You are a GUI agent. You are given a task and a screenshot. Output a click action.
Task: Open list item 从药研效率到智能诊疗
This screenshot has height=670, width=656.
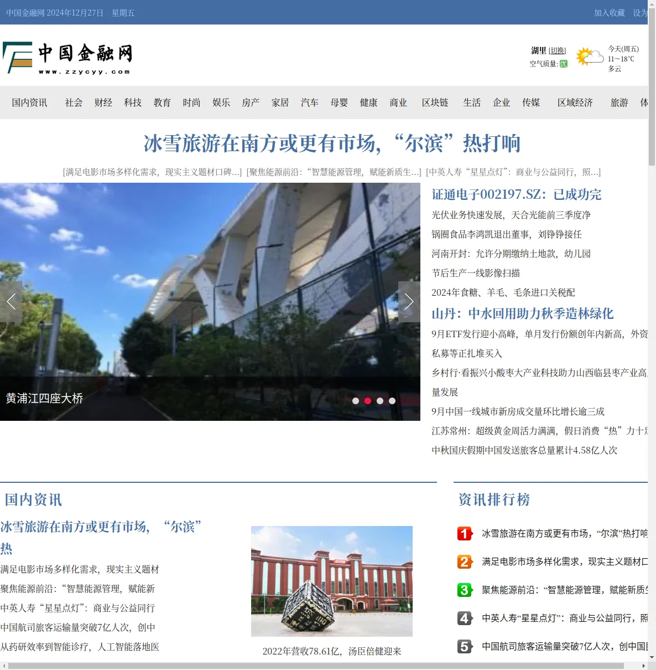click(80, 647)
